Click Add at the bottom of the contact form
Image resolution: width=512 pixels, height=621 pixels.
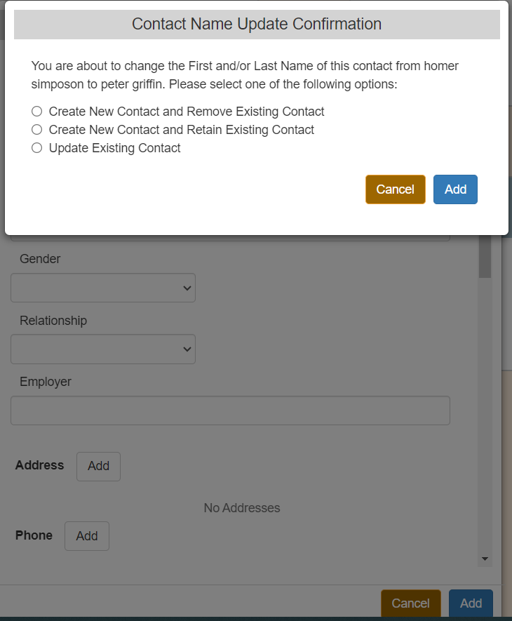471,603
